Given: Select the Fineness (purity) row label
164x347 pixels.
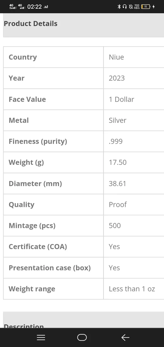Looking at the screenshot, I should [38, 142].
